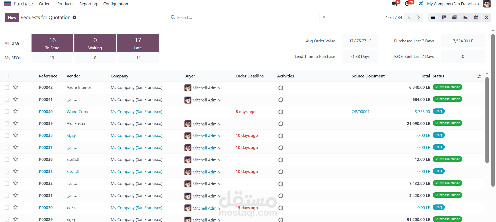
Task: Open the Purchase app home icon
Action: tap(7, 4)
